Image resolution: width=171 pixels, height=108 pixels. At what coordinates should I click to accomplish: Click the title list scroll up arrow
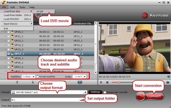(96, 23)
